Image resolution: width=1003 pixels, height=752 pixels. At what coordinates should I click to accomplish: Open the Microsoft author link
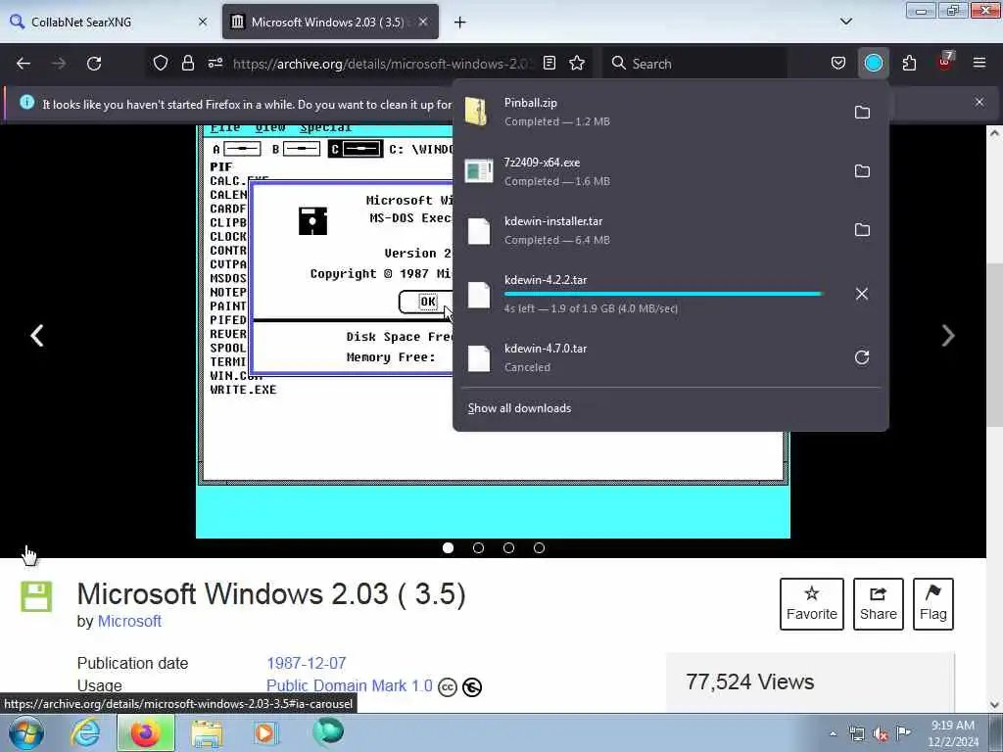pos(129,621)
